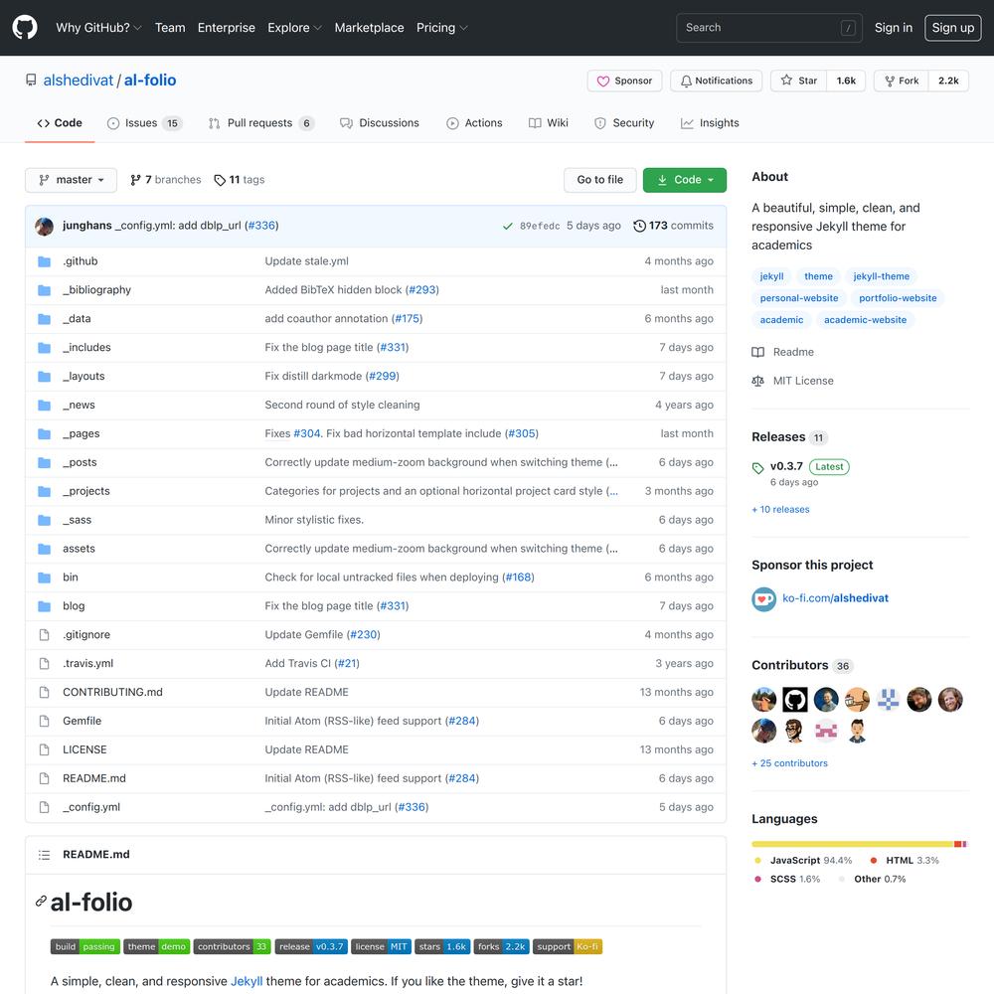Click the JavaScript yellow language dot
Screen dimensions: 994x994
tap(757, 860)
